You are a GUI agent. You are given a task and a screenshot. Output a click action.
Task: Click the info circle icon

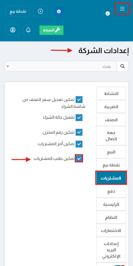[107, 13]
